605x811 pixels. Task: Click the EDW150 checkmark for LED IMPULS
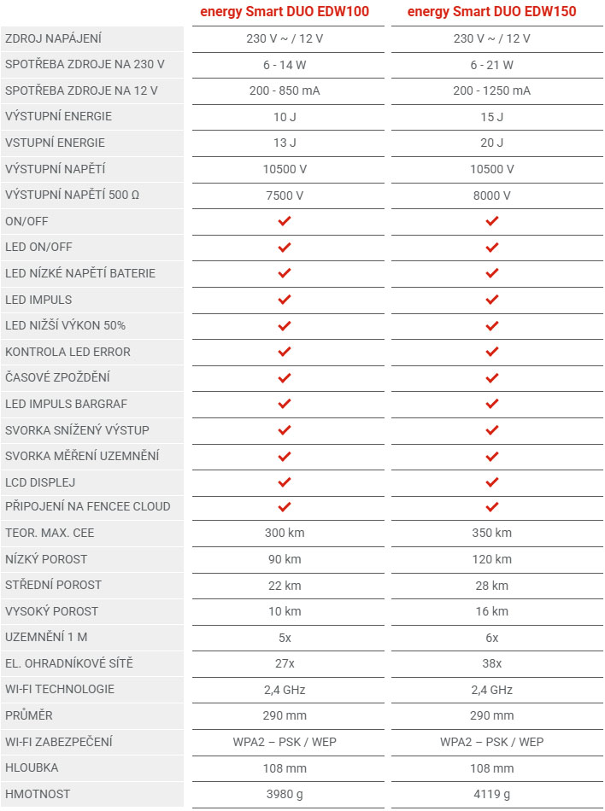click(x=491, y=300)
